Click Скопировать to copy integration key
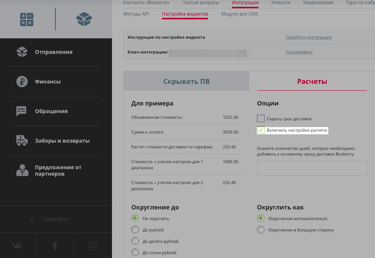Viewport: 375px width, 258px height. [299, 52]
